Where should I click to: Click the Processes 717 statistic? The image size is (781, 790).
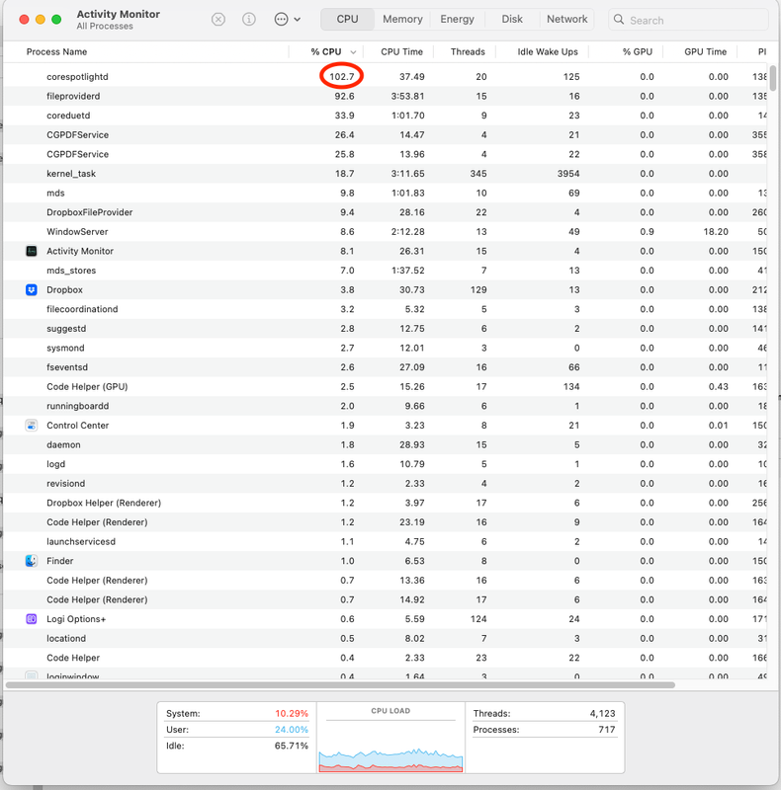[x=544, y=730]
